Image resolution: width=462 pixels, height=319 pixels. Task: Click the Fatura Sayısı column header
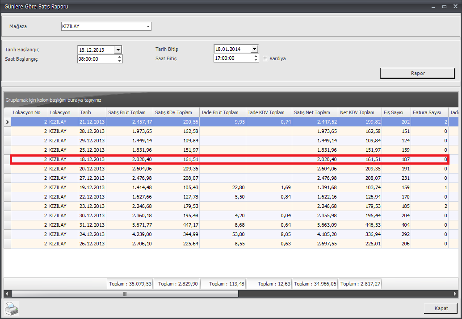[429, 112]
